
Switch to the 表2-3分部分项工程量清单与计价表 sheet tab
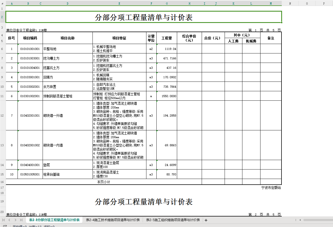pos(54,220)
